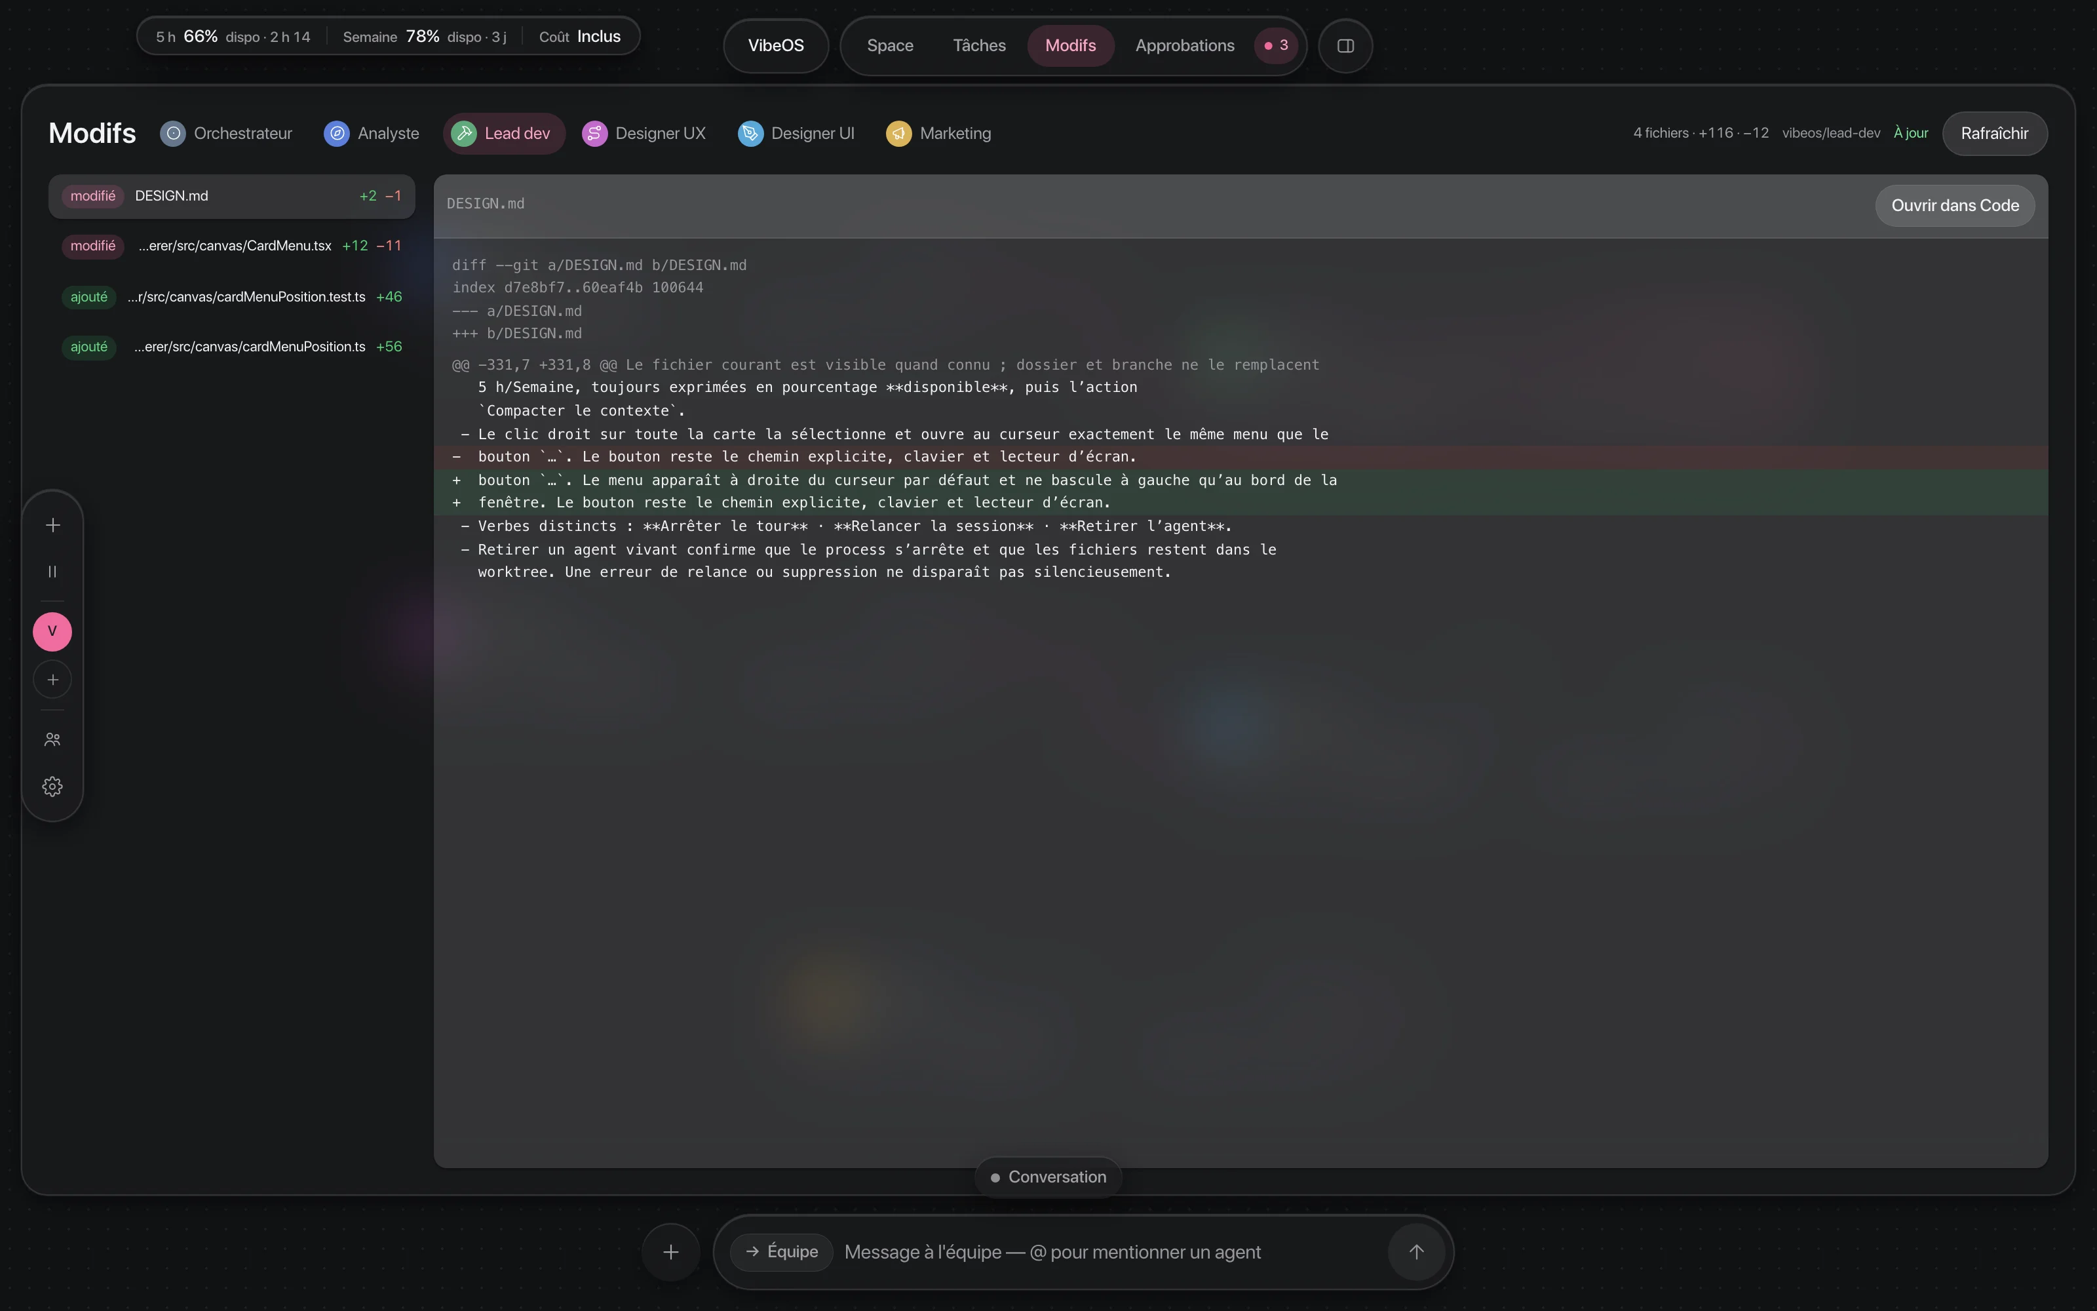This screenshot has height=1311, width=2097.
Task: Open the team members icon in sidebar
Action: point(53,739)
